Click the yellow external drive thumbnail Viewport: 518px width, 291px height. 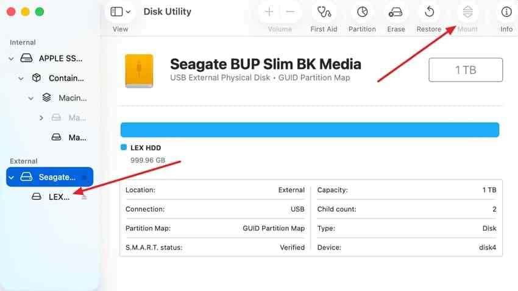point(139,71)
